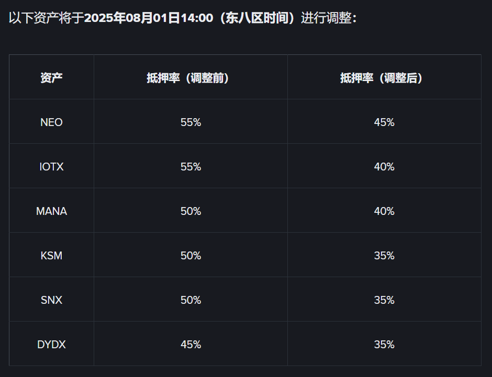Click NEO's 55% pre-adjustment rate

click(191, 122)
